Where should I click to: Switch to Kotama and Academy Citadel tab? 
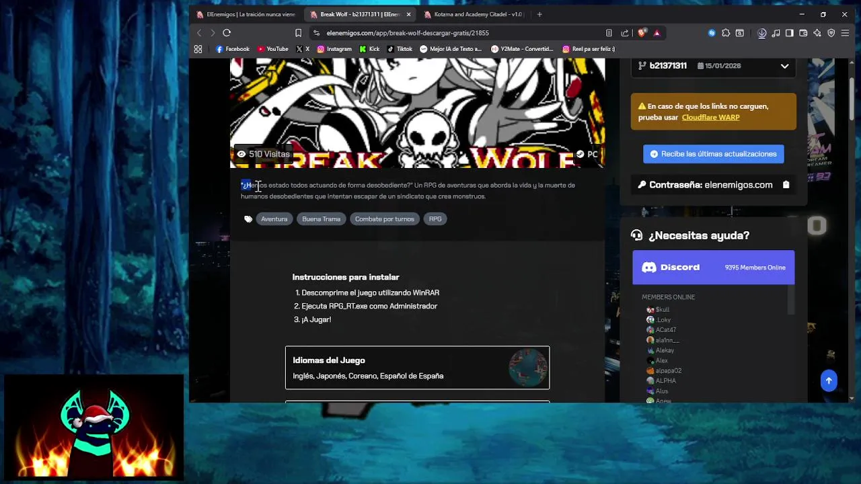point(474,14)
